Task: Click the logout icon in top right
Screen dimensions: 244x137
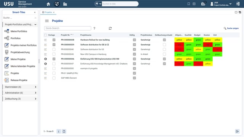Action: 238,4
